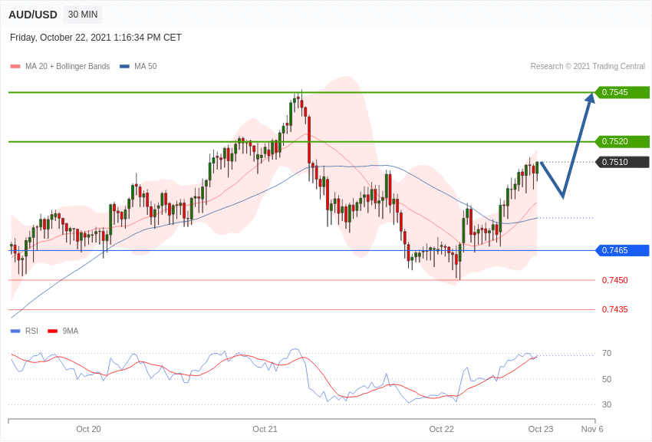Screen dimensions: 652x442
Task: Click the MA 20 + Bollinger Bands red swatch
Action: pos(15,67)
